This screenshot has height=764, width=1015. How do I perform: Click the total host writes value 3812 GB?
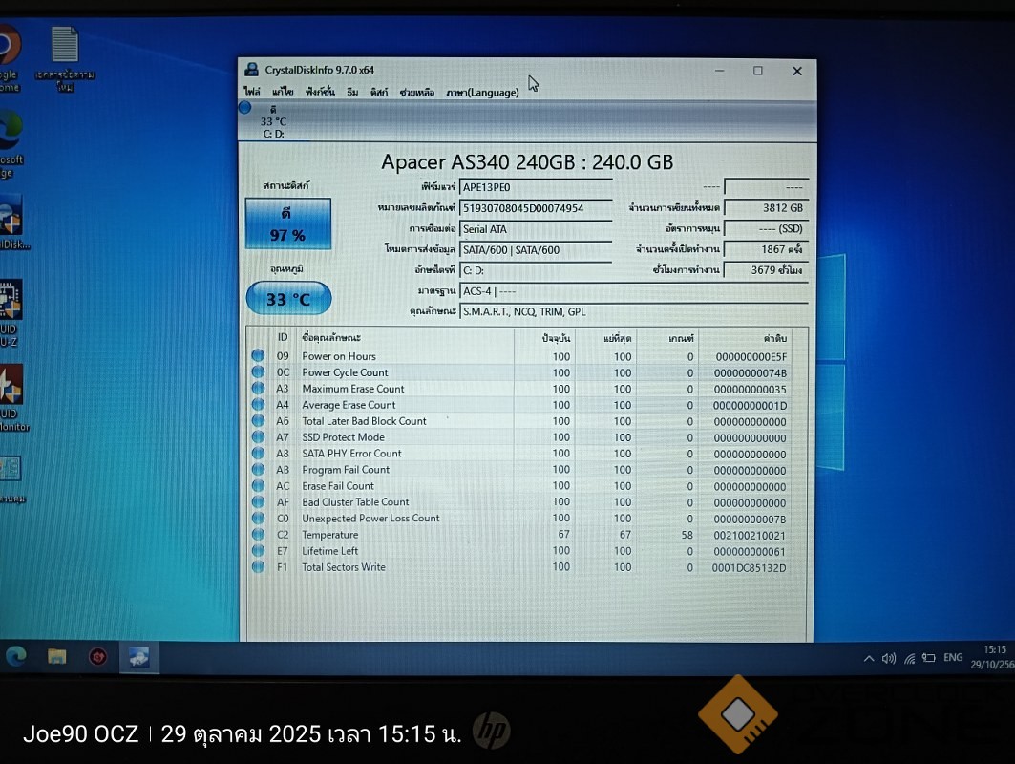tap(766, 208)
